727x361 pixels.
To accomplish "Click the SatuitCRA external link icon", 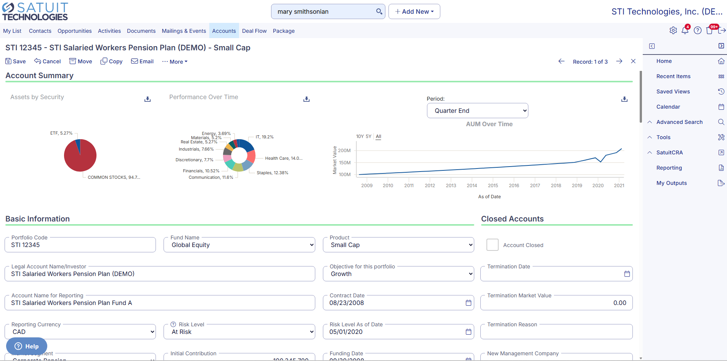I will [721, 152].
